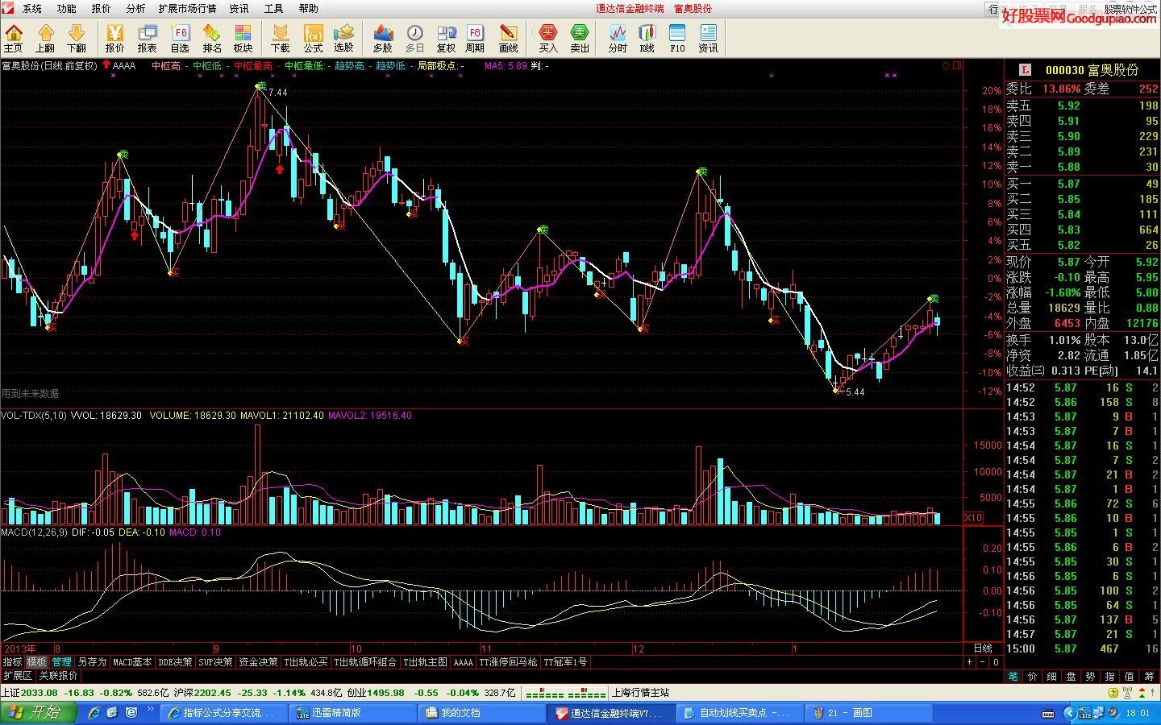
Task: Click the 多日 multi-day clock icon
Action: click(x=414, y=38)
